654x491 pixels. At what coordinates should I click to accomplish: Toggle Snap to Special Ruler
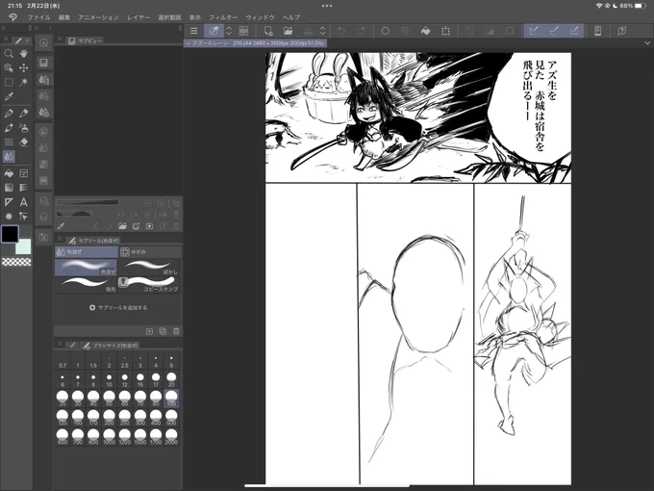click(x=554, y=31)
